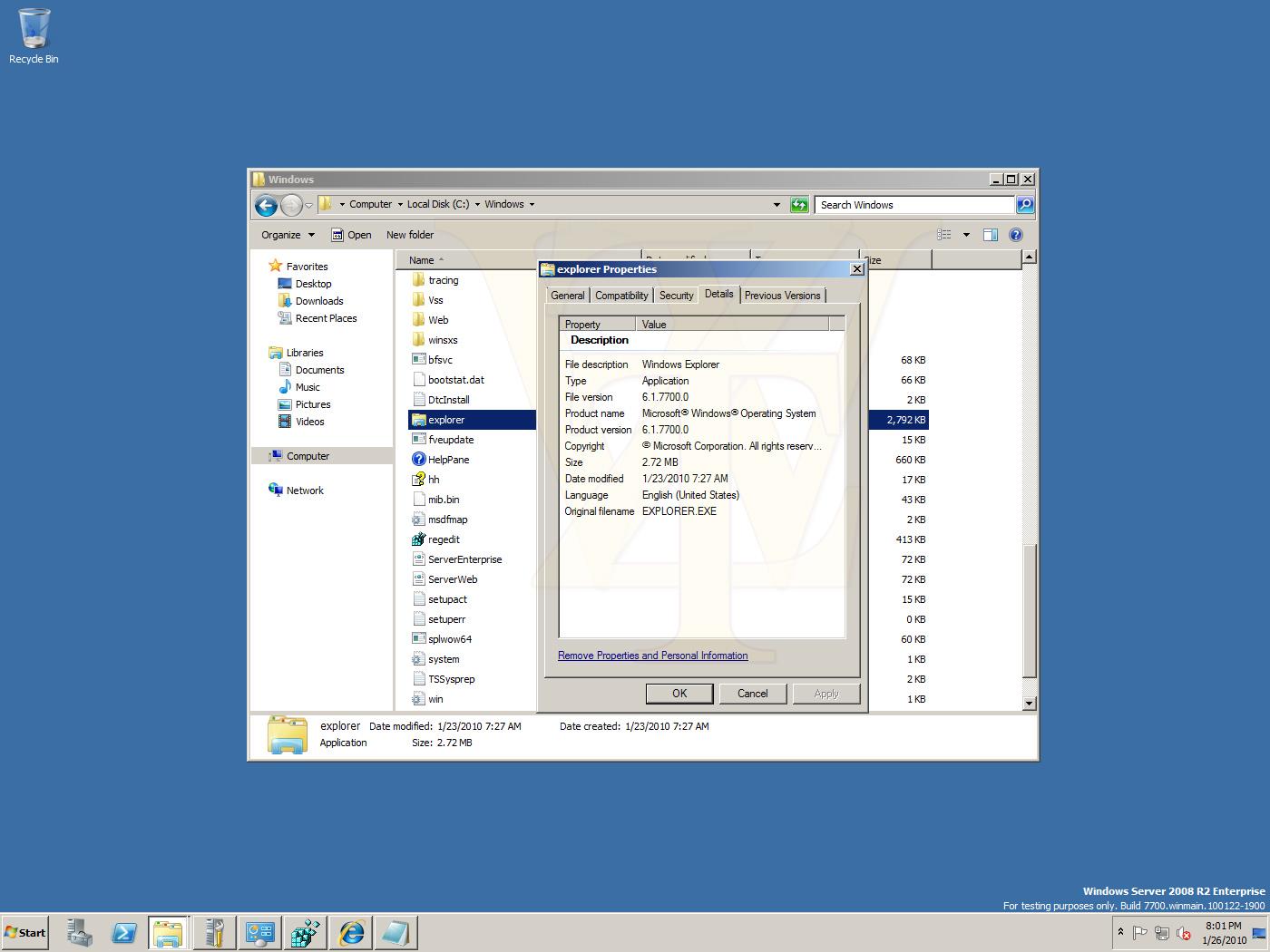Switch to the General tab
Screen dimensions: 1270x952
pos(568,296)
